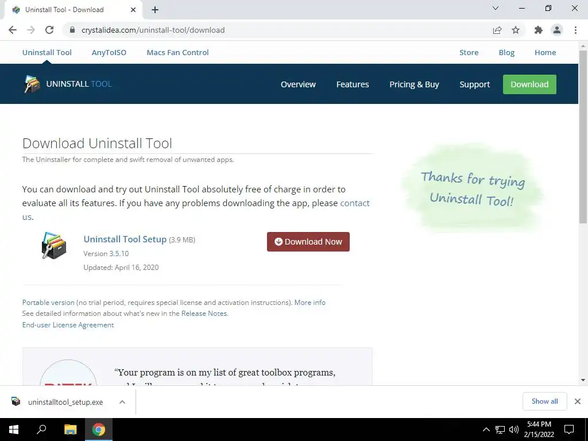This screenshot has width=588, height=441.
Task: Open the taskbar clock showing 5:44 PM
Action: [x=539, y=430]
